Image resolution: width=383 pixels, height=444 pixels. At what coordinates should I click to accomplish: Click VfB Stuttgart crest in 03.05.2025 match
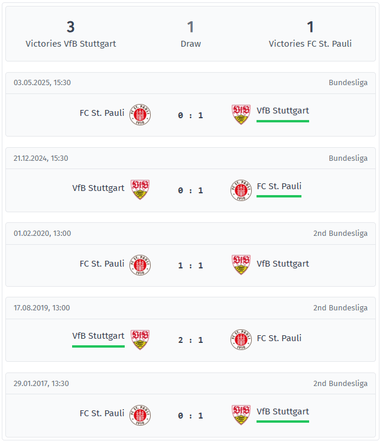241,114
